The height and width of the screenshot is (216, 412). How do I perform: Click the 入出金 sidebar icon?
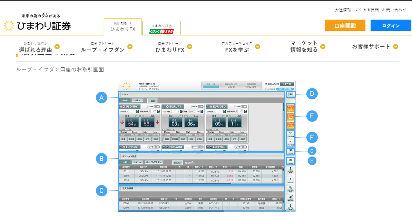pyautogui.click(x=290, y=198)
